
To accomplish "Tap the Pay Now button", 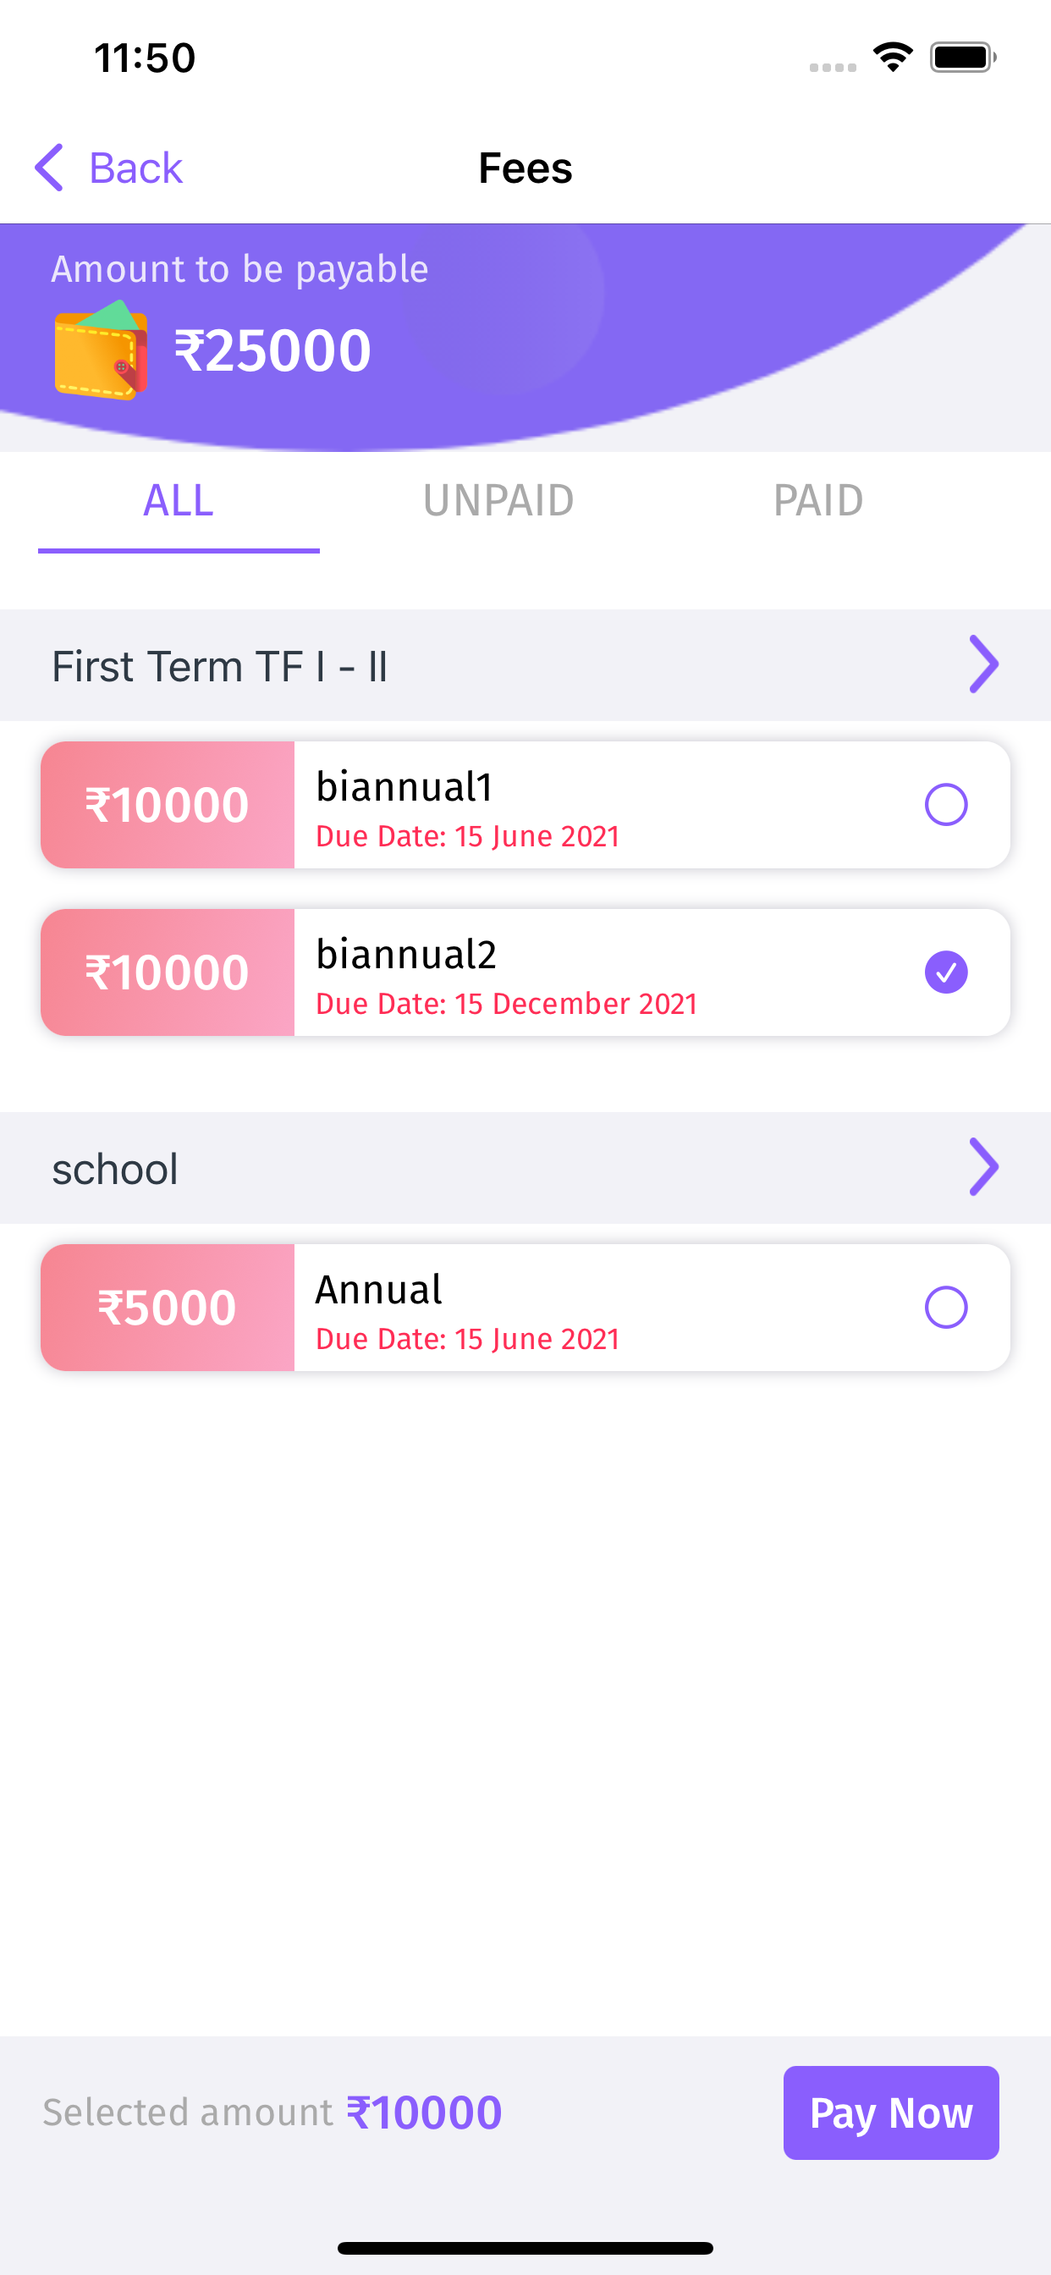I will [x=891, y=2112].
